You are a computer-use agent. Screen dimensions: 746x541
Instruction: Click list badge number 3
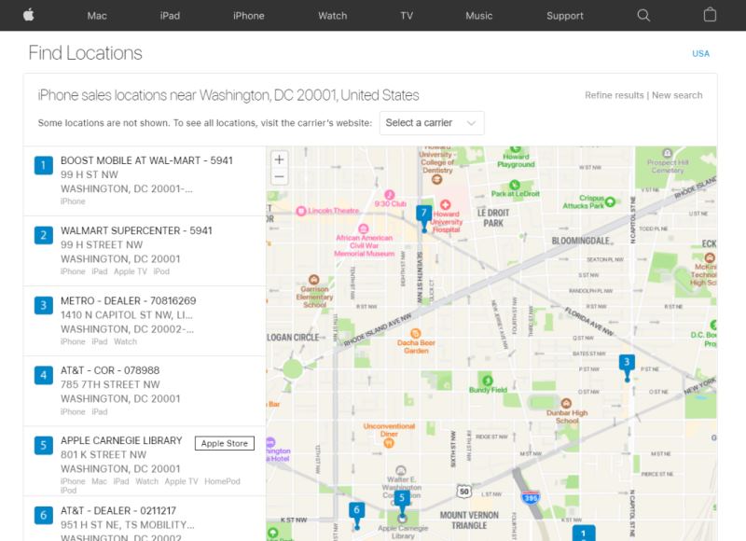coord(43,305)
